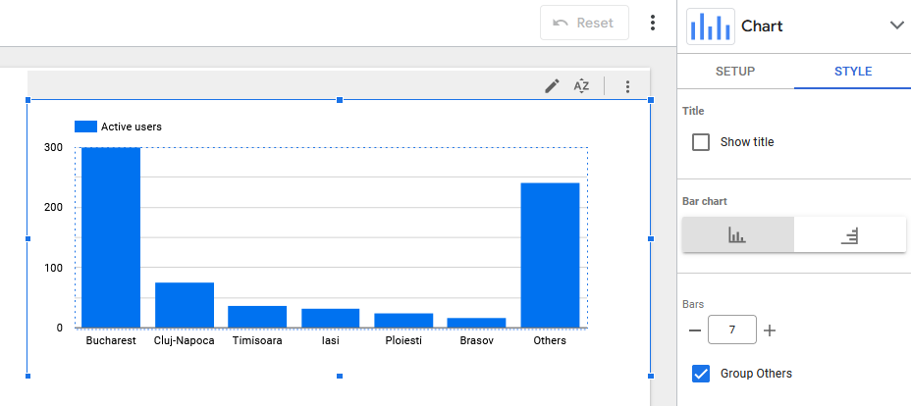Click the 300 y-axis value
Image resolution: width=911 pixels, height=406 pixels.
[54, 147]
